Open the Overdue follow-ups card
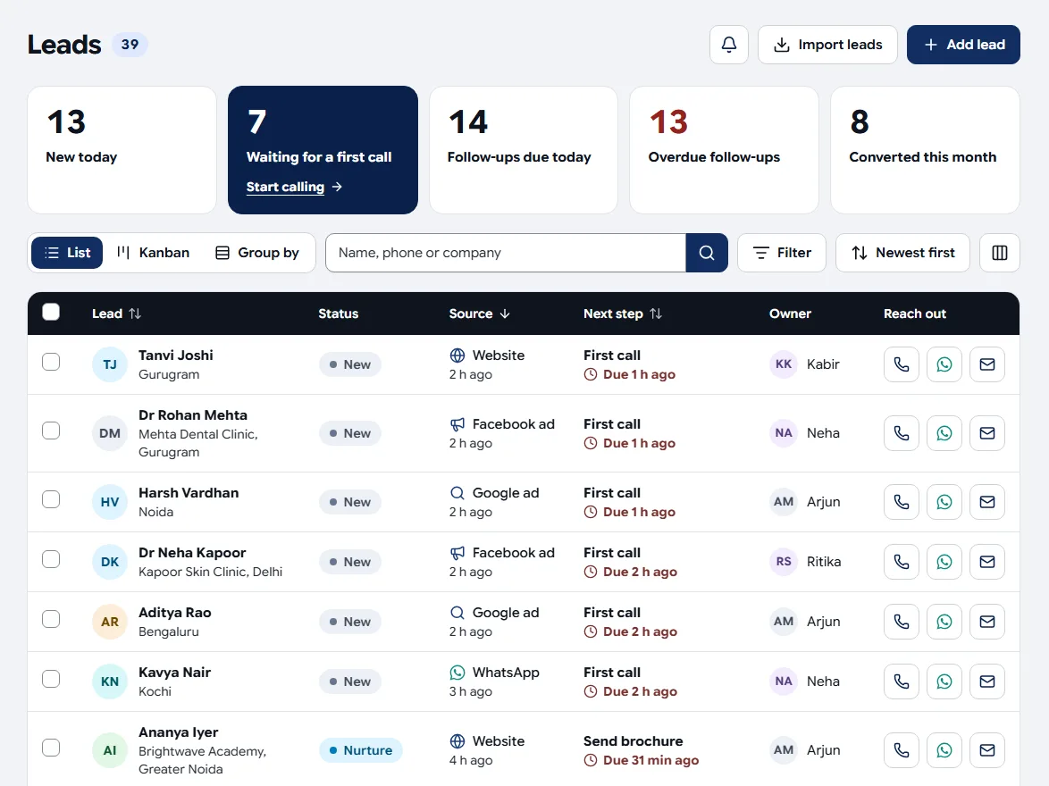This screenshot has height=786, width=1049. (724, 150)
